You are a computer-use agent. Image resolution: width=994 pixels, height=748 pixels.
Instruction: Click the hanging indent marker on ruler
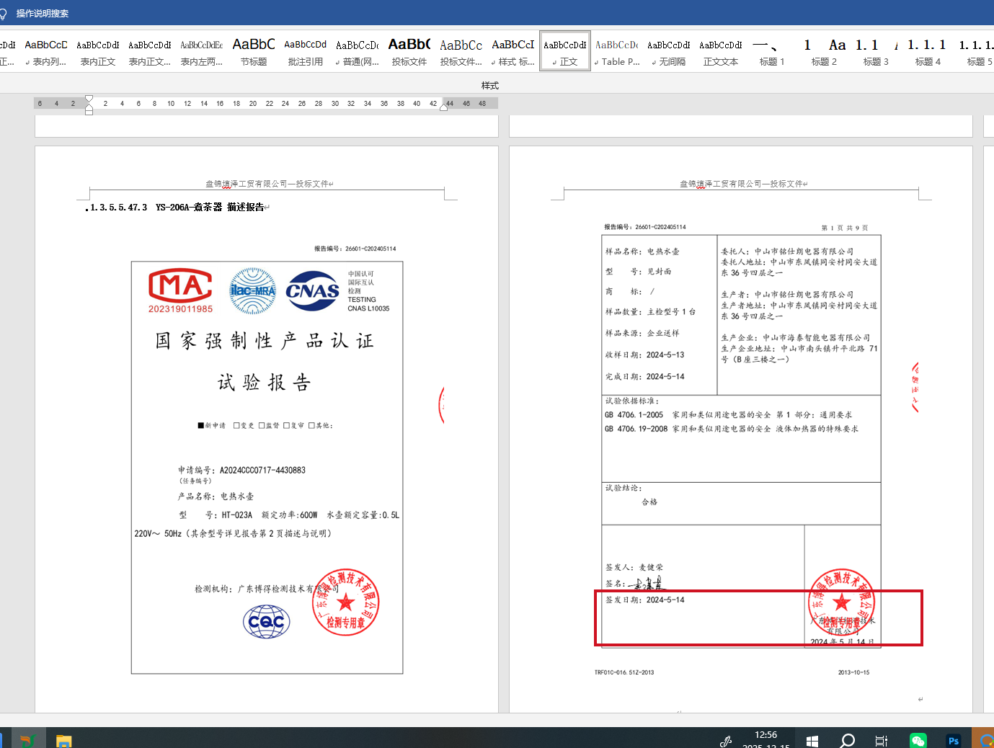(89, 107)
